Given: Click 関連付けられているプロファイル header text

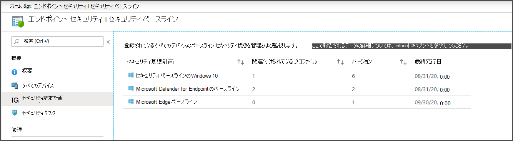Looking at the screenshot, I should click(x=284, y=61).
